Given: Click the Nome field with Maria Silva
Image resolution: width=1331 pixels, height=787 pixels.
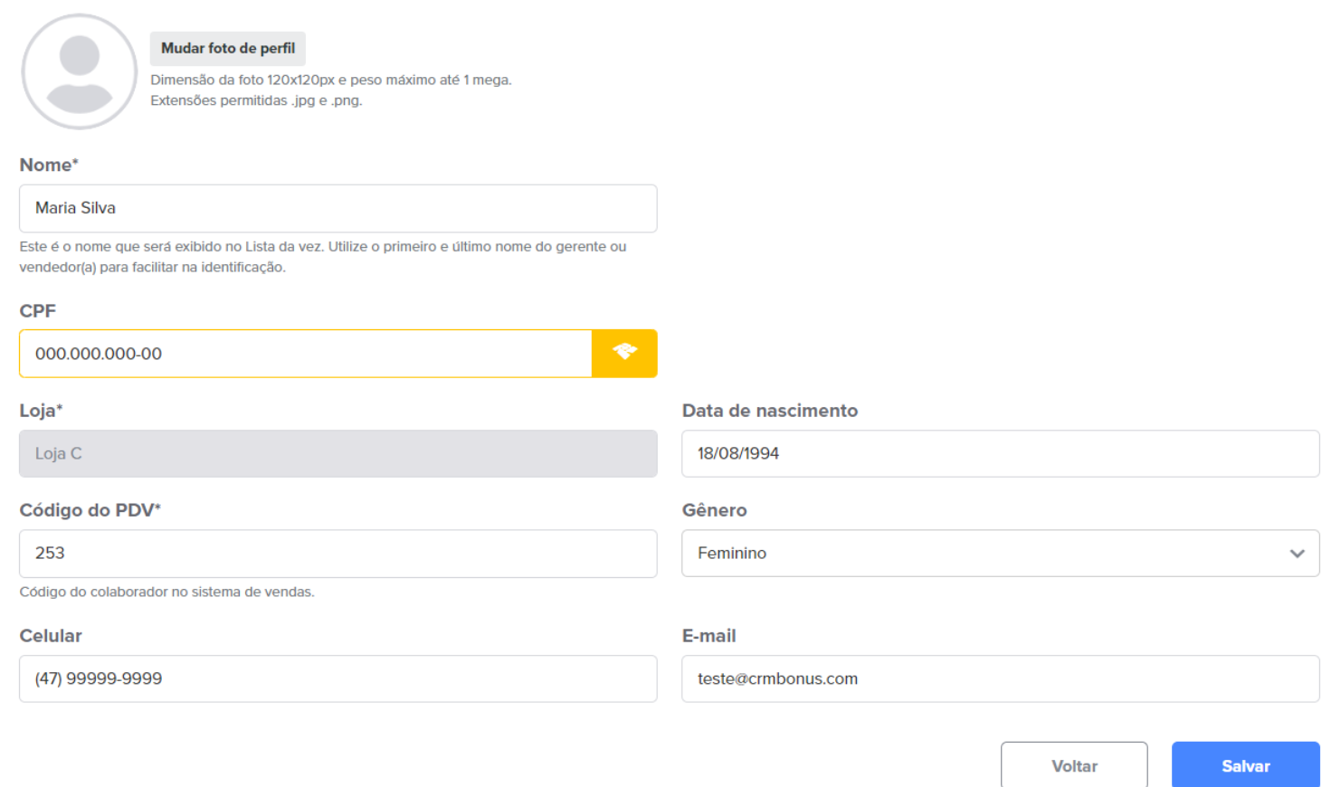Looking at the screenshot, I should [338, 208].
